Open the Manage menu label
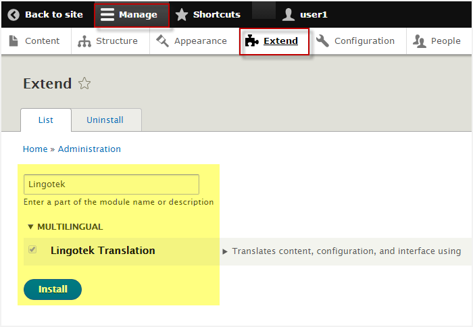The width and height of the screenshot is (473, 327). pos(138,14)
